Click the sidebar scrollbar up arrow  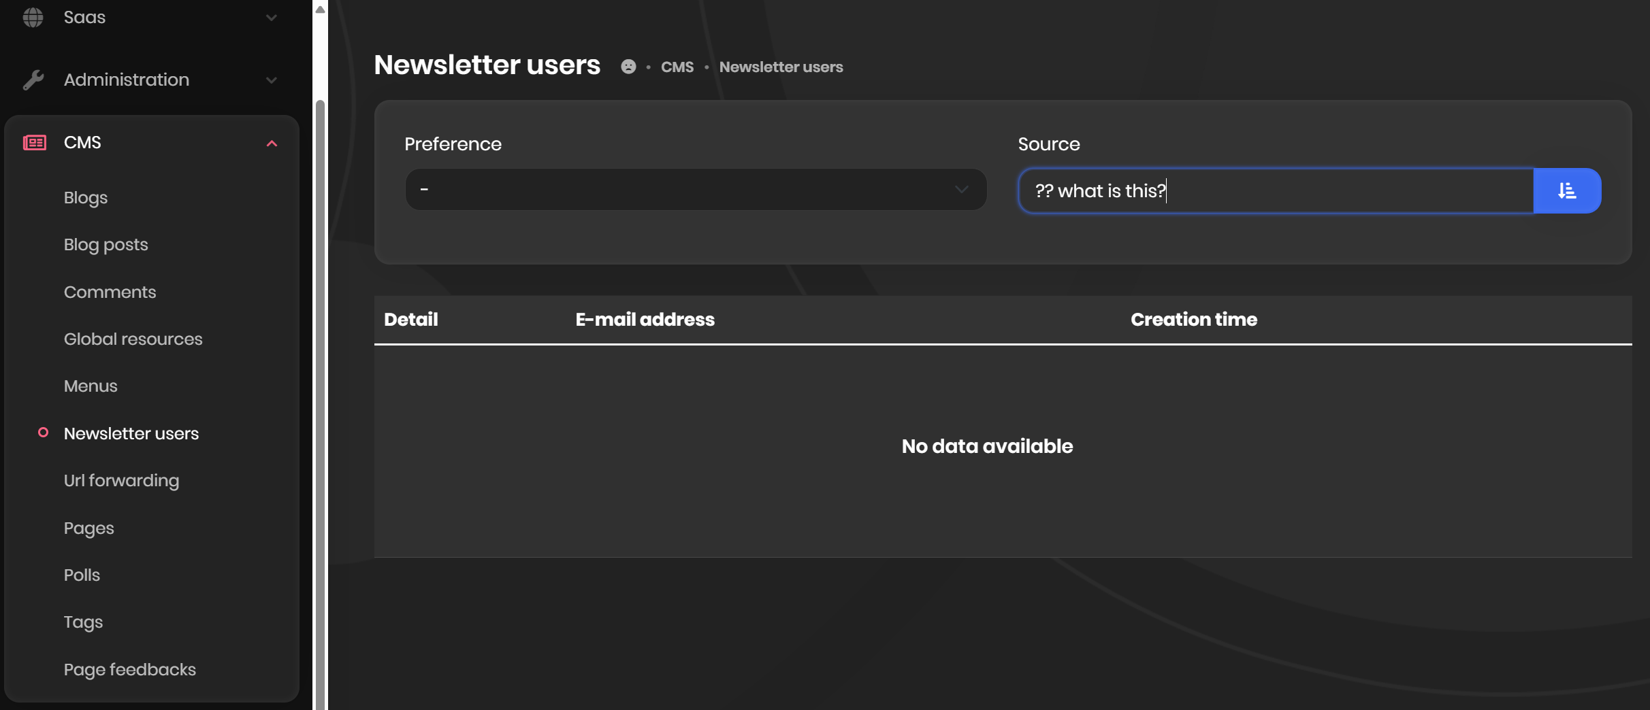point(320,10)
